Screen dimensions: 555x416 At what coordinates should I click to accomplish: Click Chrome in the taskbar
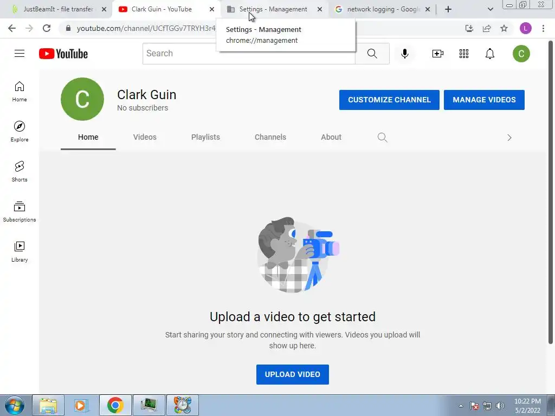point(115,405)
